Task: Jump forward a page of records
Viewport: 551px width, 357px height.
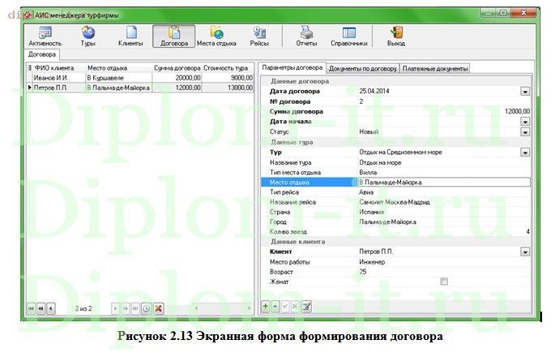Action: tap(125, 308)
